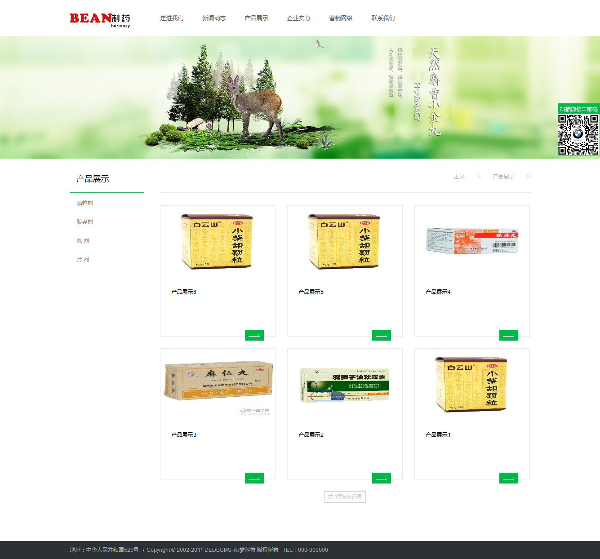Click the WeChat QR code image
Image resolution: width=600 pixels, height=559 pixels.
click(x=578, y=134)
